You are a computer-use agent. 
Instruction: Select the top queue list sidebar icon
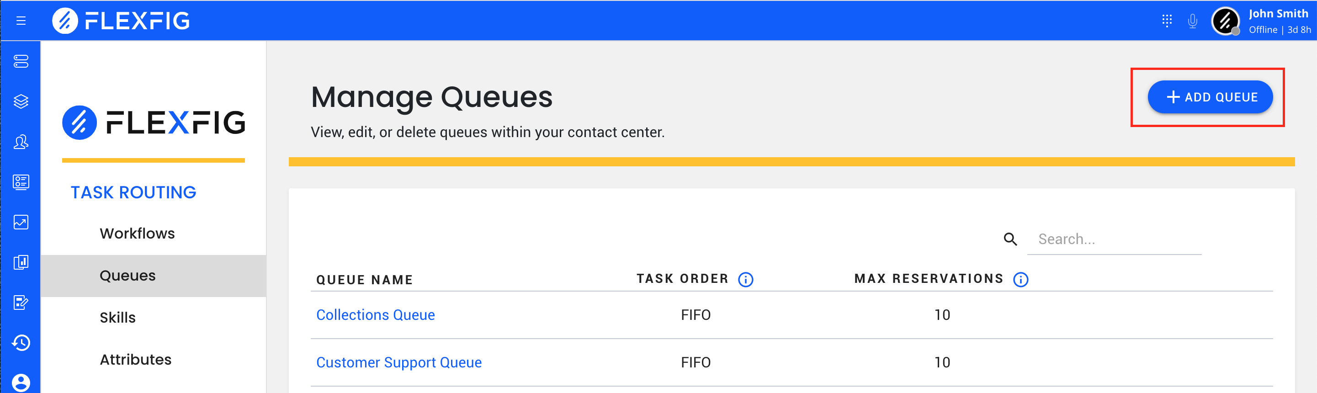[21, 61]
